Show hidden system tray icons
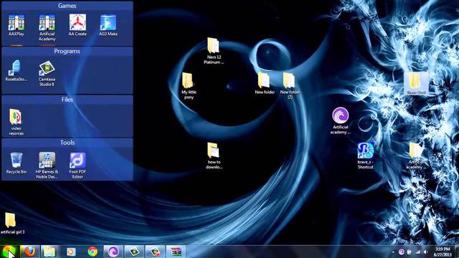459x258 pixels. pyautogui.click(x=393, y=252)
